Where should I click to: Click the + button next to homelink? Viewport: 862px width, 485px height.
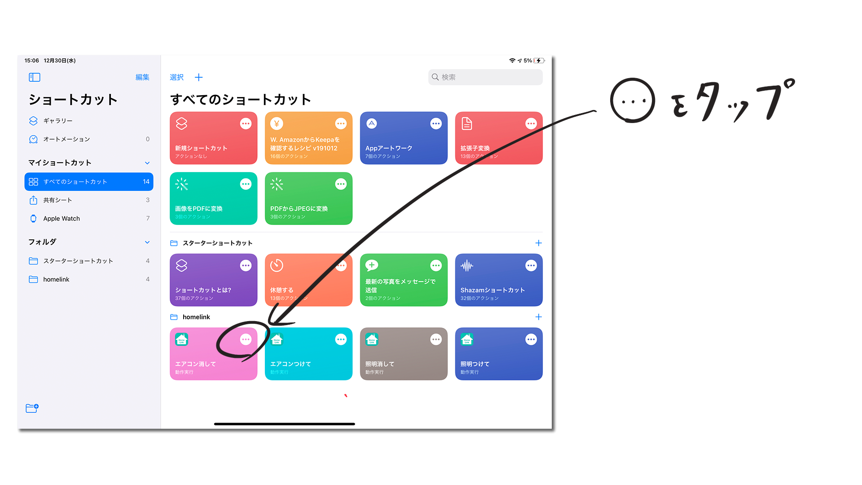click(538, 316)
